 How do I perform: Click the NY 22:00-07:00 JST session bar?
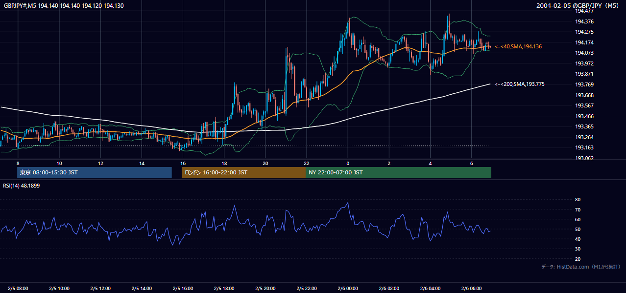pos(398,172)
